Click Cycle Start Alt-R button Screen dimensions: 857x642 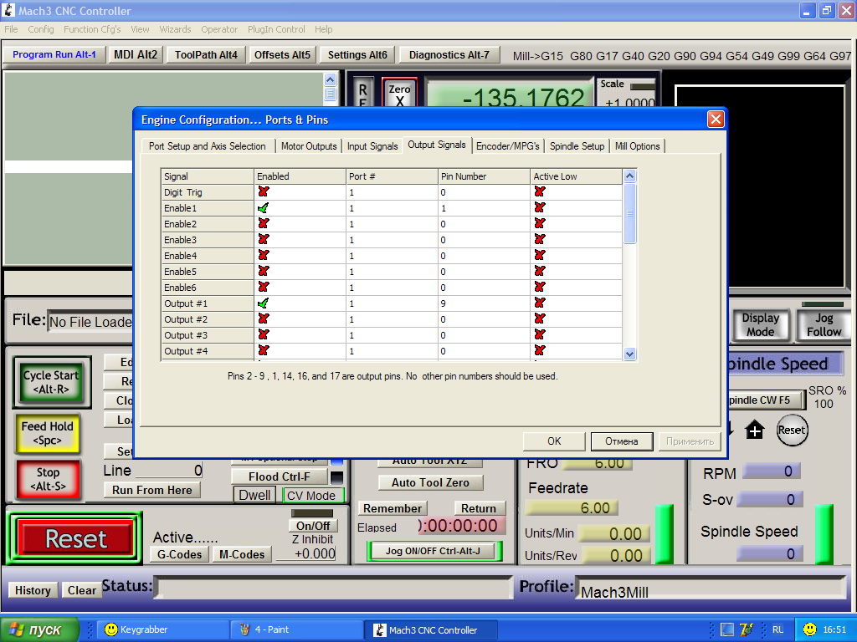[51, 381]
